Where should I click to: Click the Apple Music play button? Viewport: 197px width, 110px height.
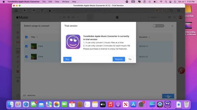tap(69, 17)
